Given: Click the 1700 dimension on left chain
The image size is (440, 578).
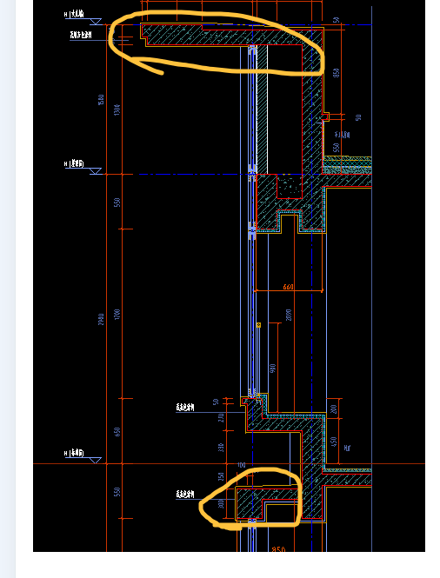Looking at the screenshot, I should (117, 314).
